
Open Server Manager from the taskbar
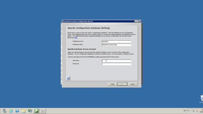point(4,111)
